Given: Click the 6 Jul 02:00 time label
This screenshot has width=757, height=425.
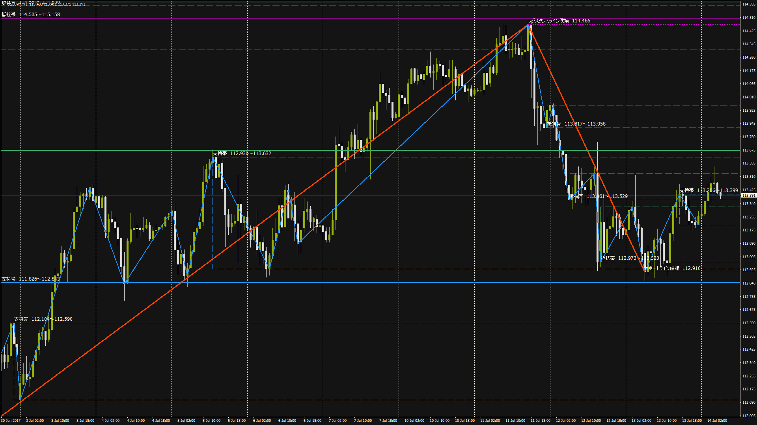Looking at the screenshot, I should 262,421.
